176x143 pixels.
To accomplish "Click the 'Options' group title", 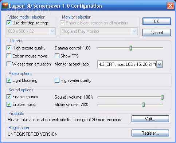I will point(15,41).
